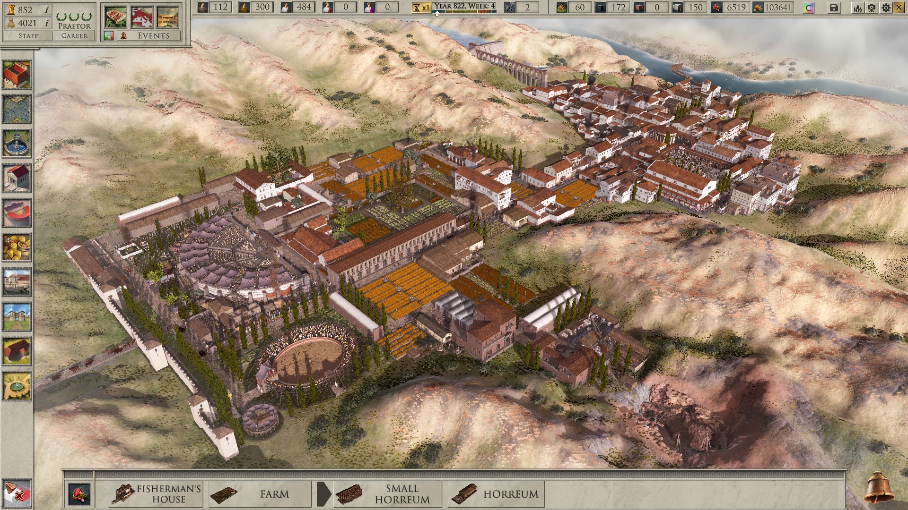This screenshot has width=908, height=510.
Task: Open the villa courtyard view thumbnail
Action: coord(168,17)
